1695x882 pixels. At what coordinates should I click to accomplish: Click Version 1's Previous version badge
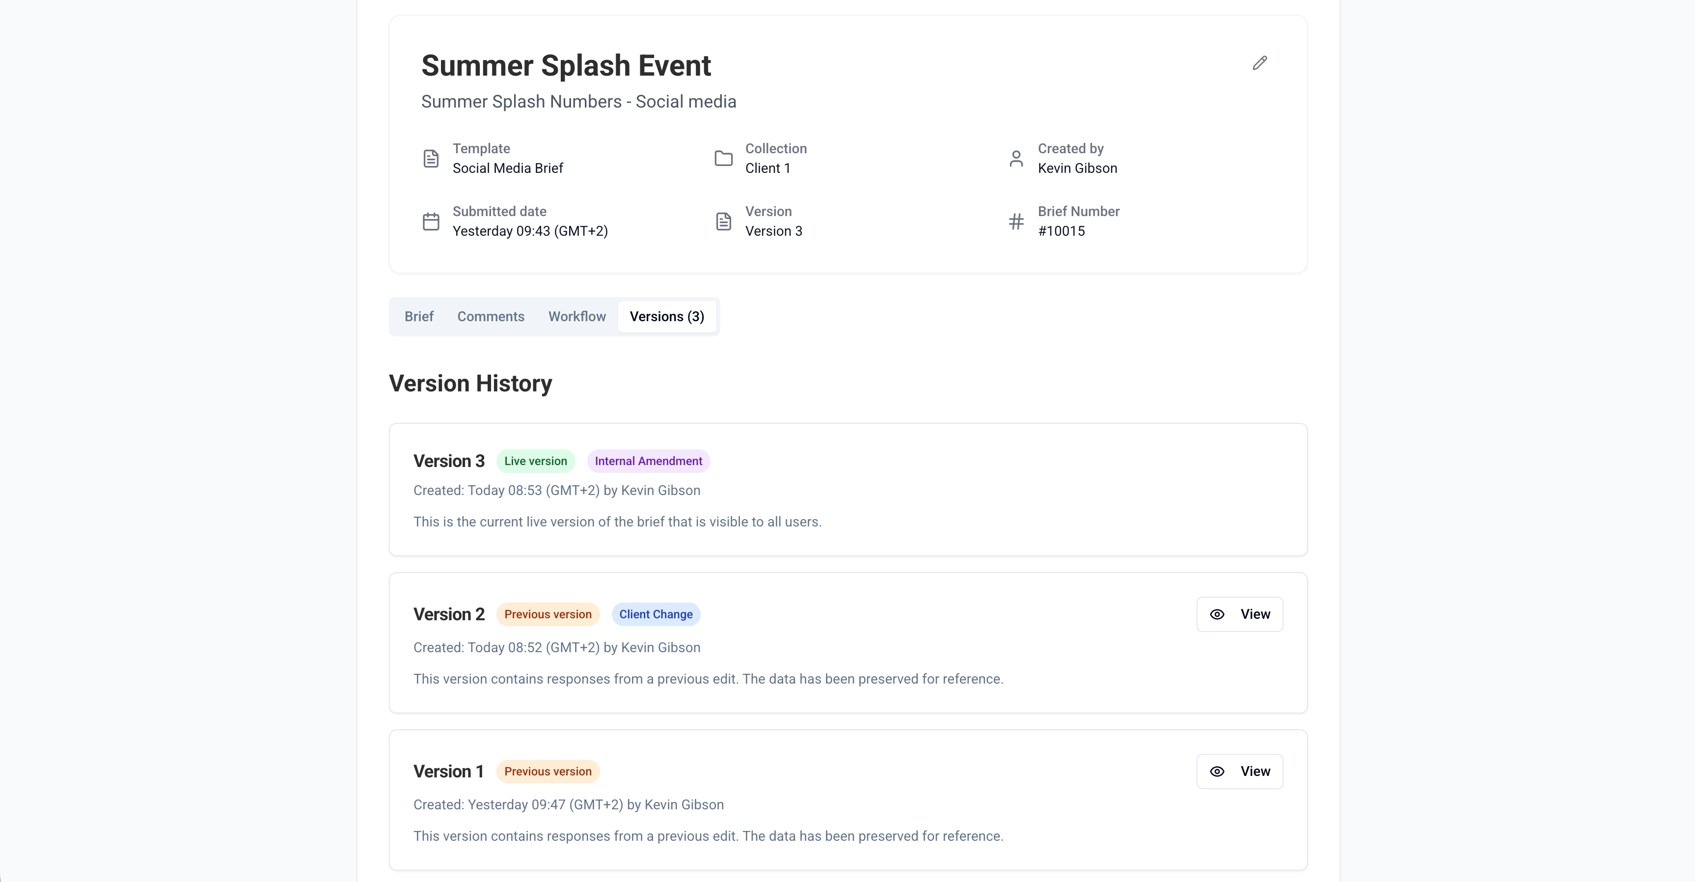pyautogui.click(x=547, y=772)
